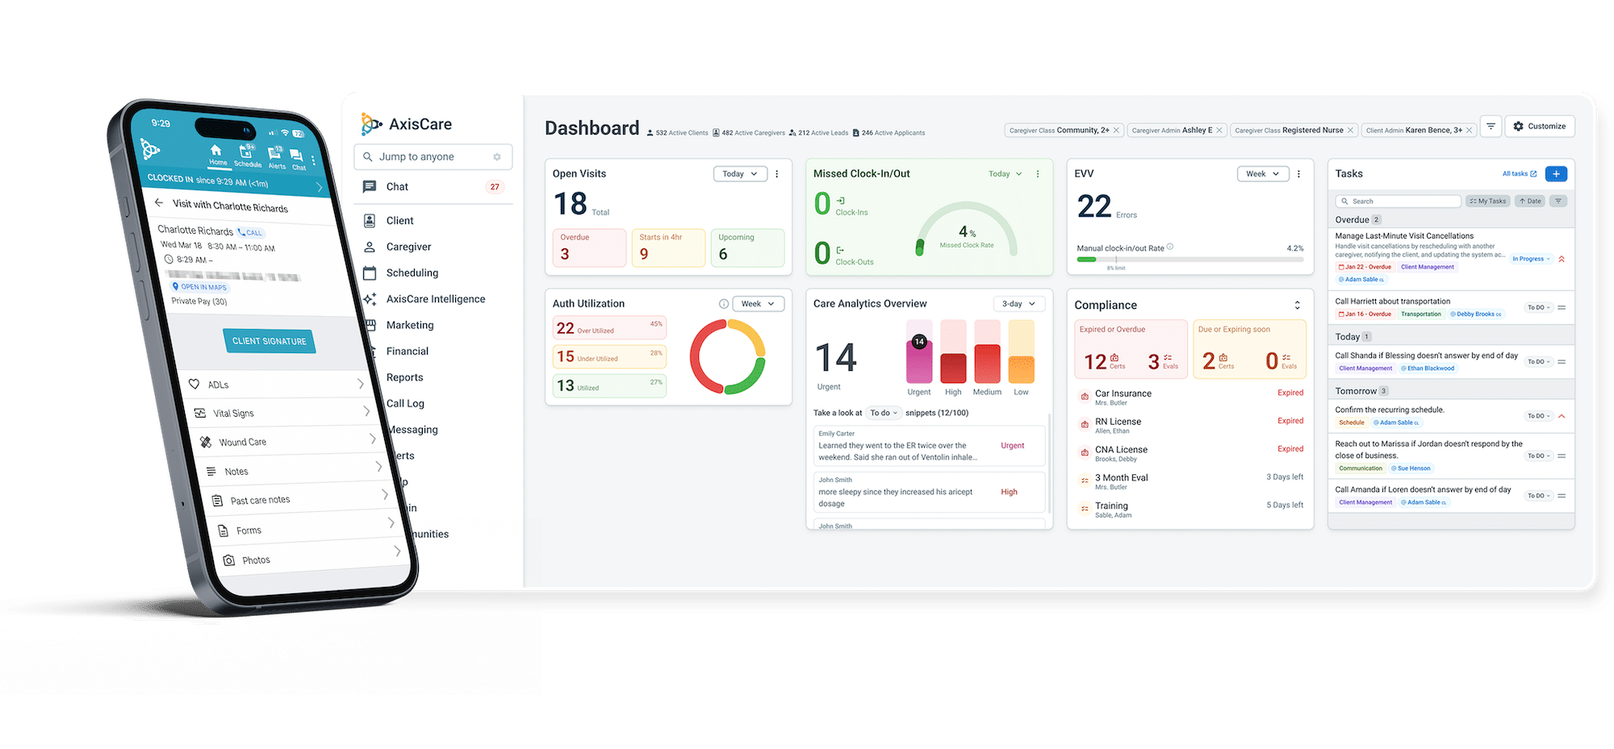The width and height of the screenshot is (1614, 749).
Task: Tap Alerts icon on the phone app
Action: [x=276, y=157]
